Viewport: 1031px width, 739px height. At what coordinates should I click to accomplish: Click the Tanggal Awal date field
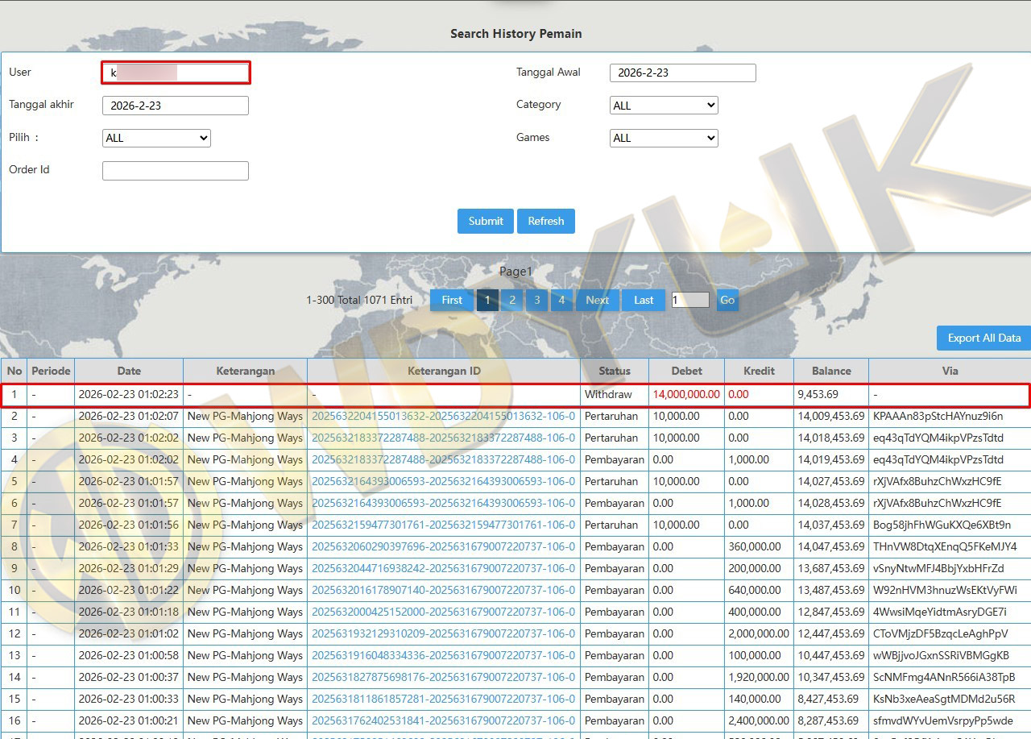(x=682, y=73)
